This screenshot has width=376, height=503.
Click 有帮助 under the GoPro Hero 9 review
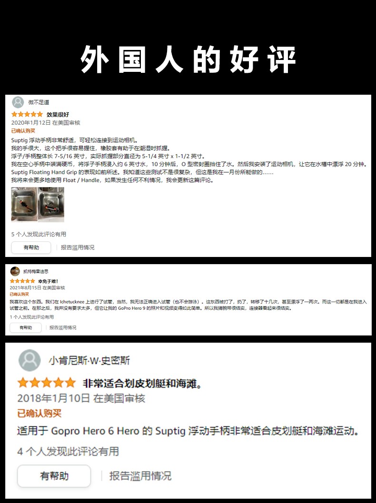point(26,327)
